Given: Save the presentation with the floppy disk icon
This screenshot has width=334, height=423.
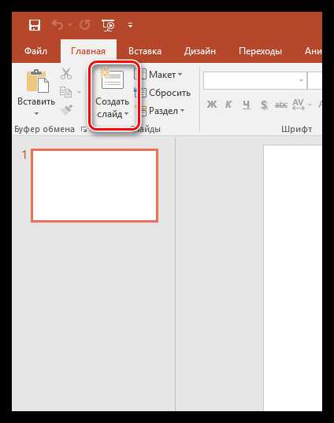Looking at the screenshot, I should click(x=35, y=25).
